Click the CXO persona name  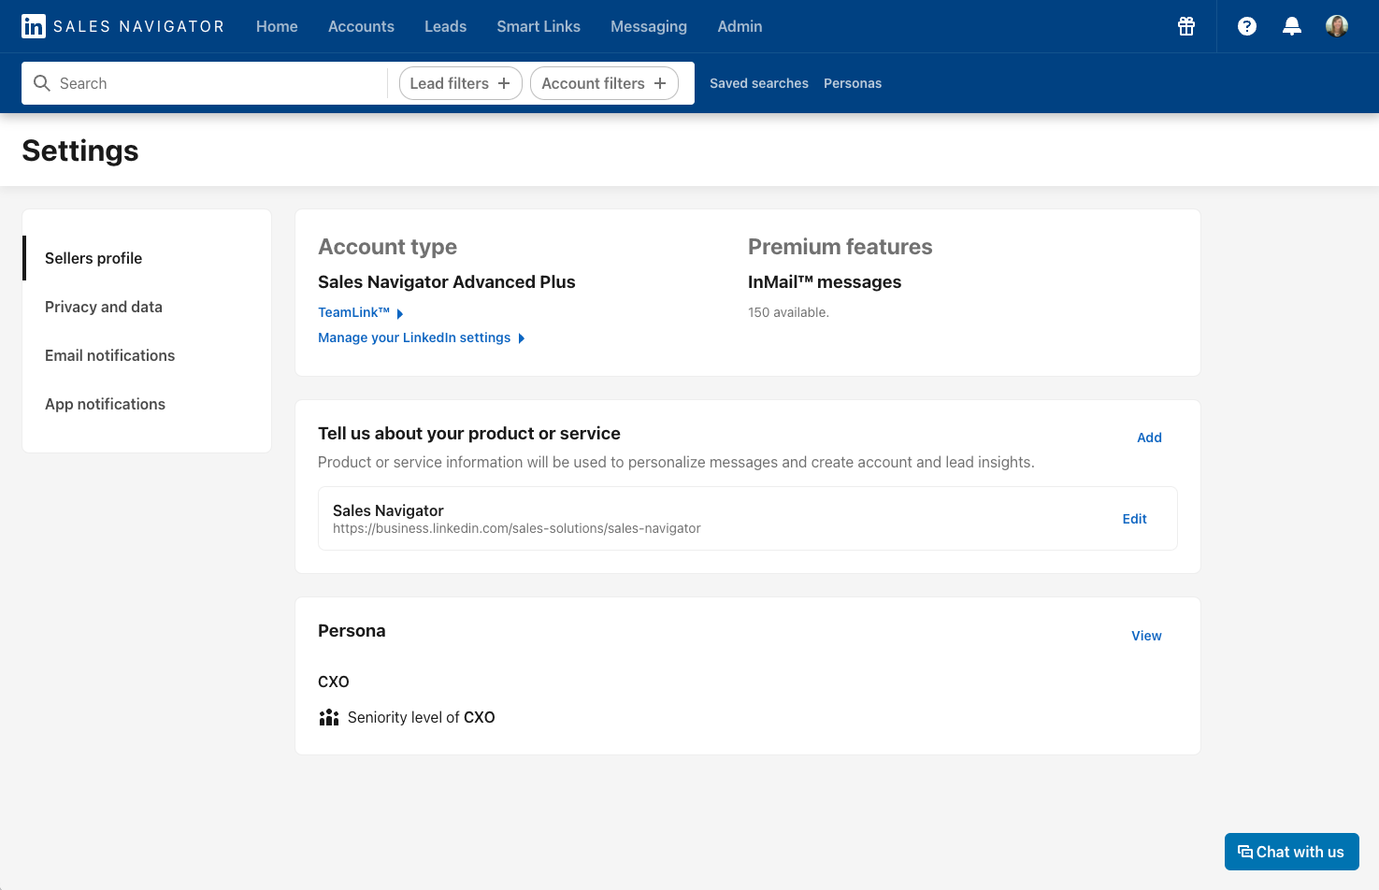[x=334, y=682]
